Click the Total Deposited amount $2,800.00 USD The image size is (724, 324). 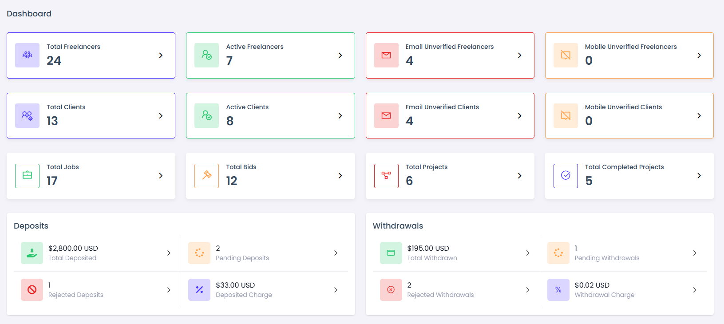coord(73,249)
